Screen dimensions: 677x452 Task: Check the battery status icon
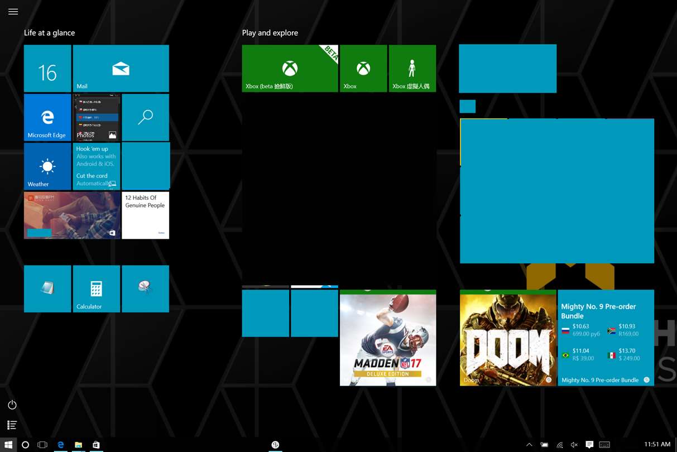(544, 445)
